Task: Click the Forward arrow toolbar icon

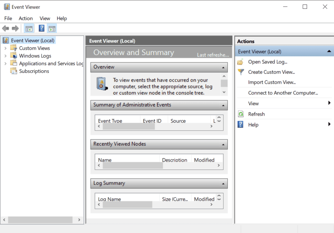Action: tap(15, 28)
